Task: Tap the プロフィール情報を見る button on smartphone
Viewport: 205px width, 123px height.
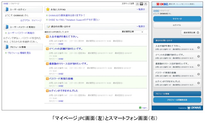Action: [x=177, y=100]
